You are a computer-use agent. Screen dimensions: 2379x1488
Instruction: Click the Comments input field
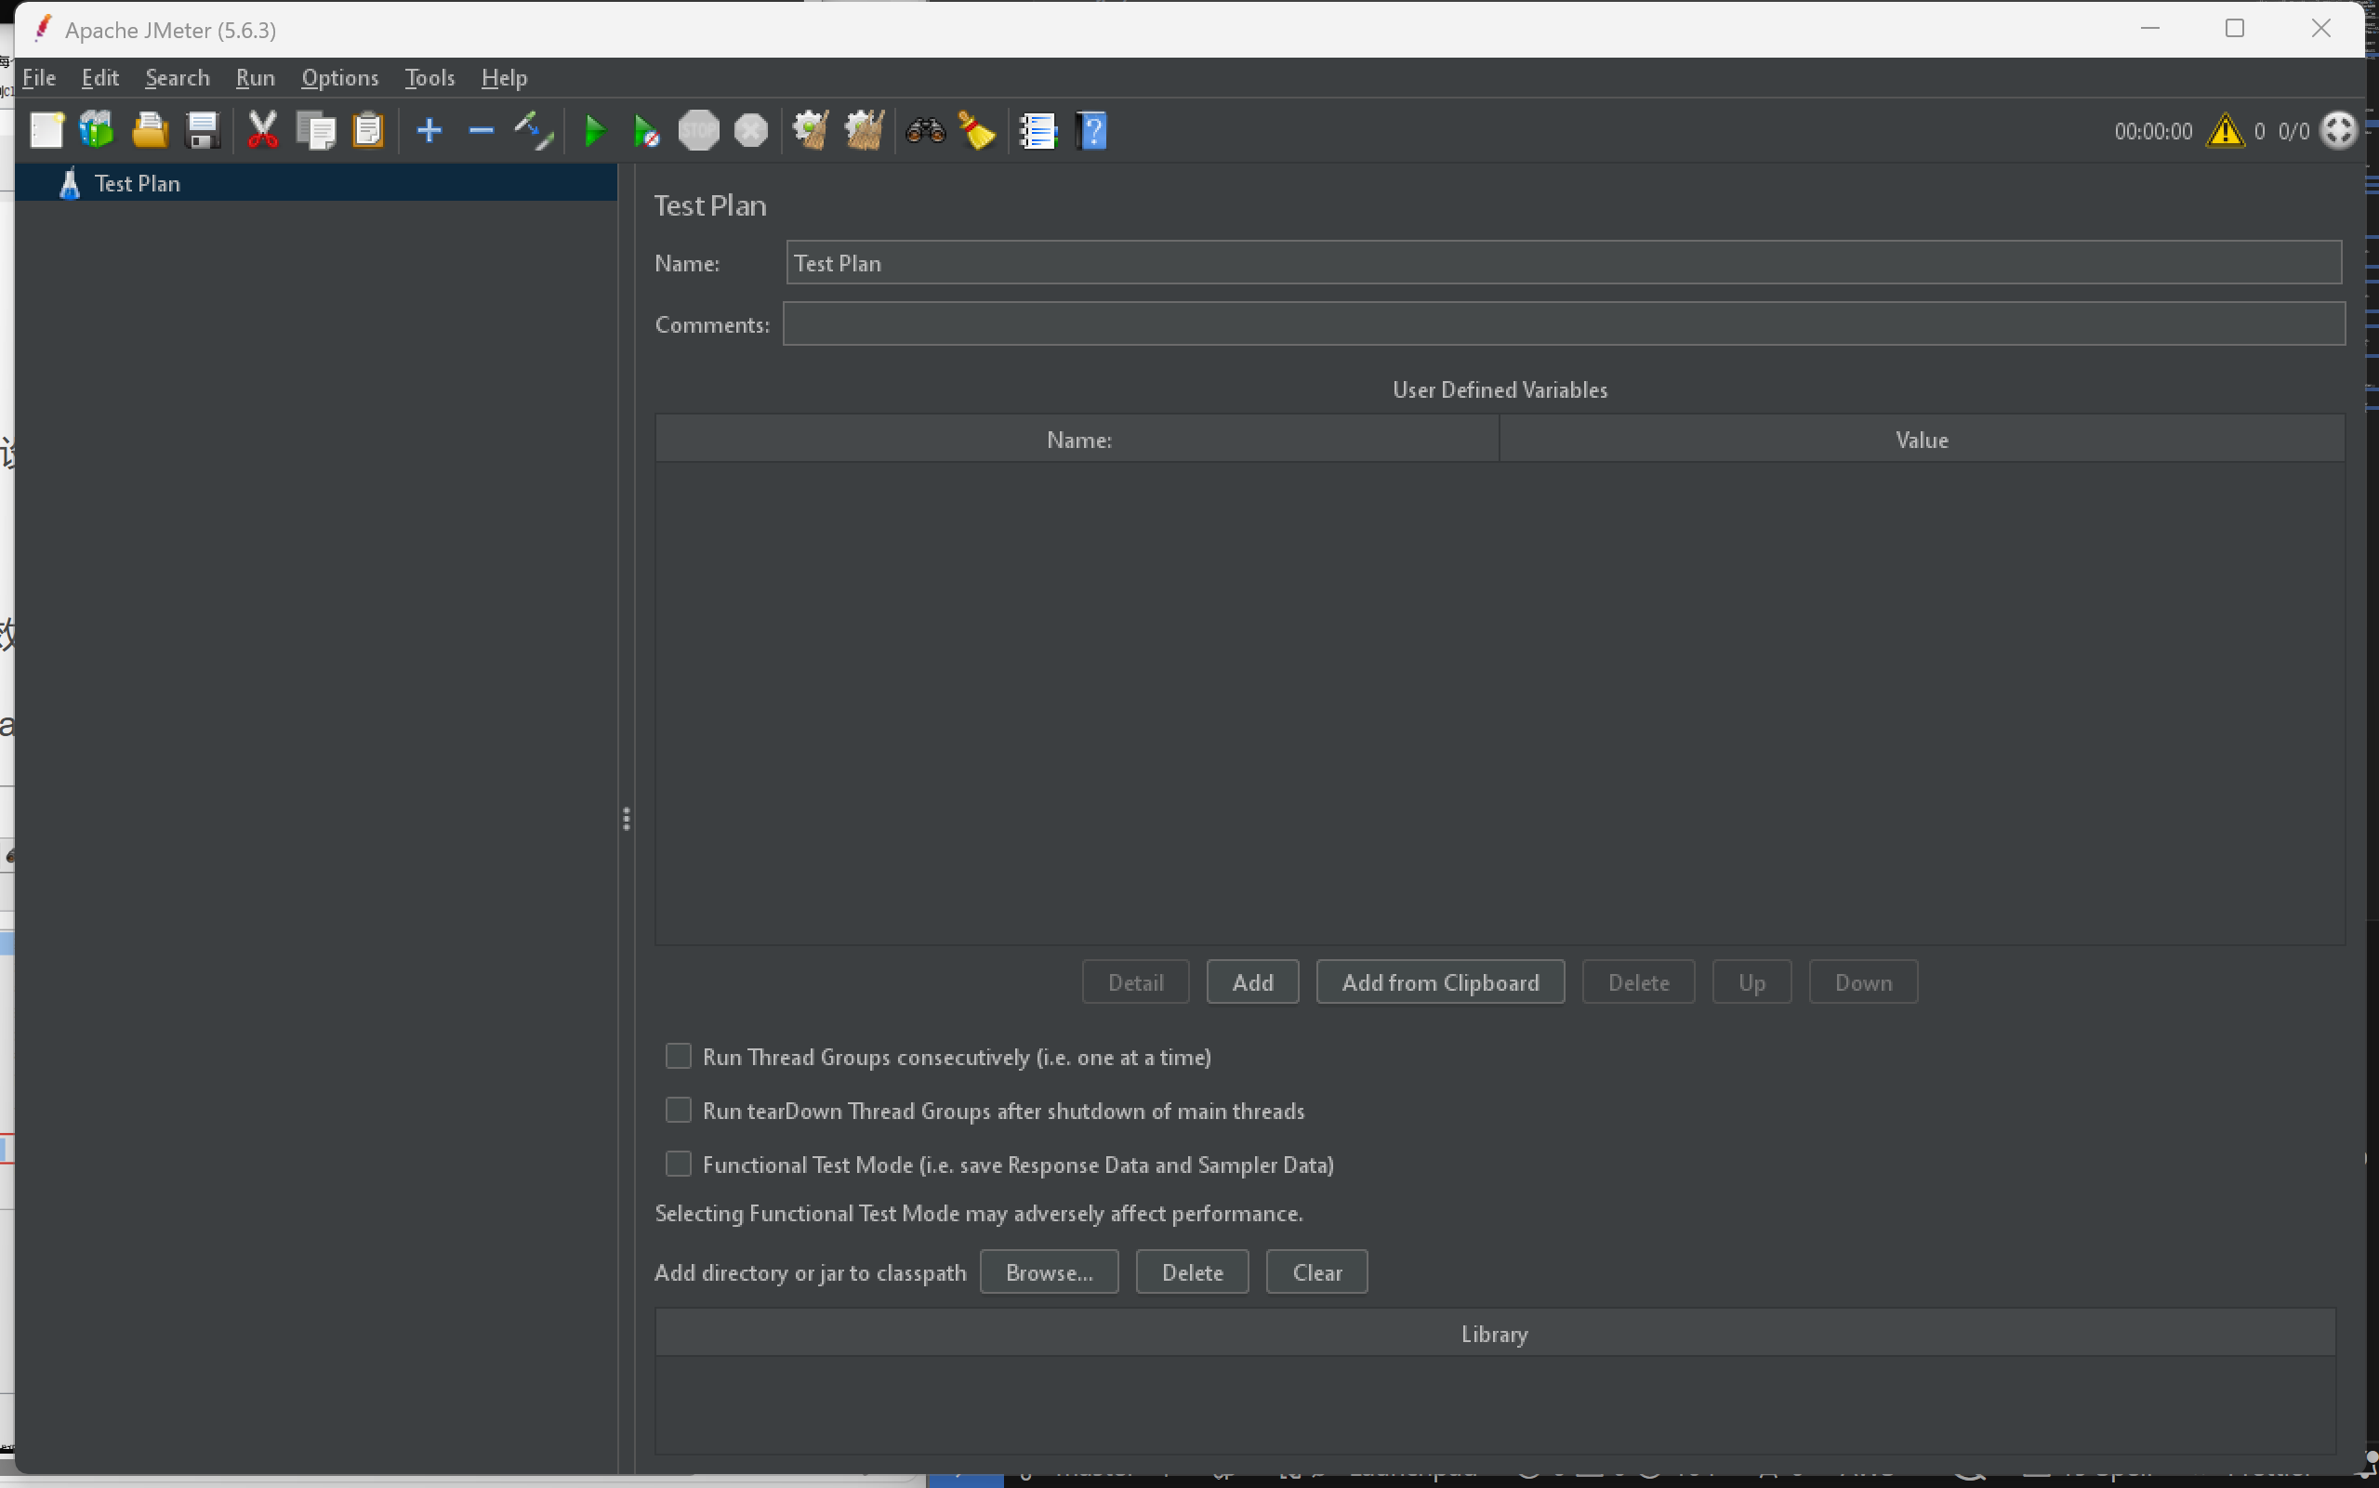pos(1563,323)
